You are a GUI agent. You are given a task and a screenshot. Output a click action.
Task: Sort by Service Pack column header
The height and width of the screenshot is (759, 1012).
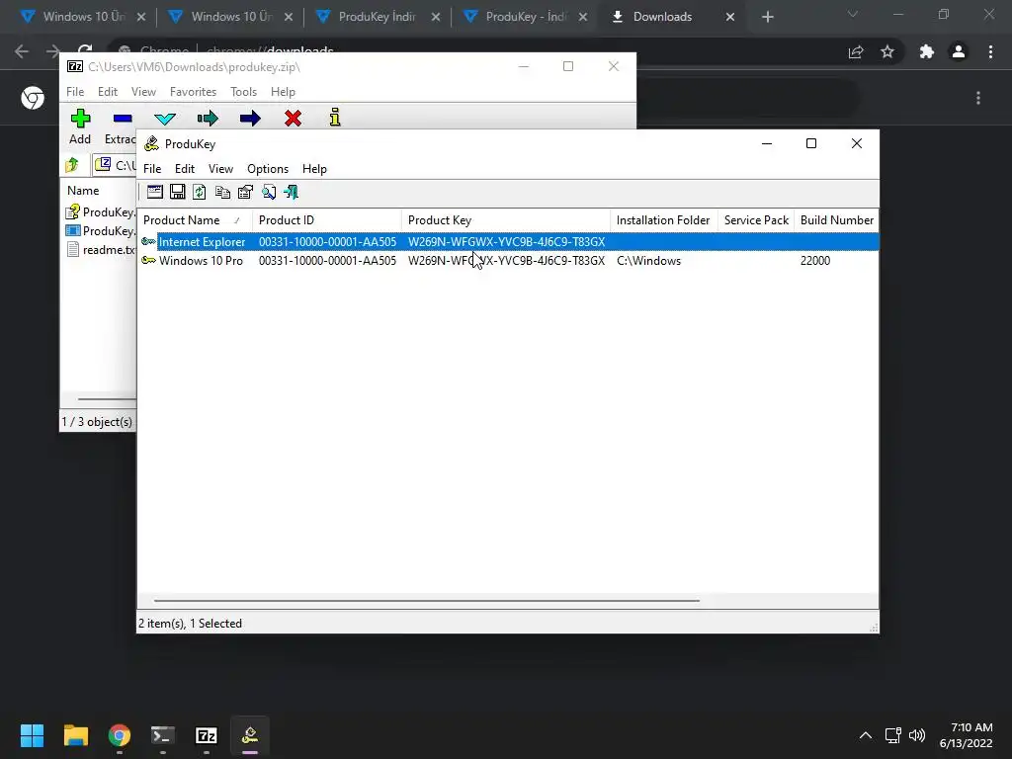[x=756, y=220]
